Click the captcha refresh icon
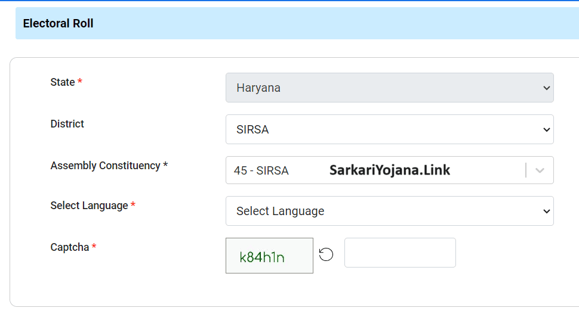This screenshot has height=314, width=579. pos(326,255)
